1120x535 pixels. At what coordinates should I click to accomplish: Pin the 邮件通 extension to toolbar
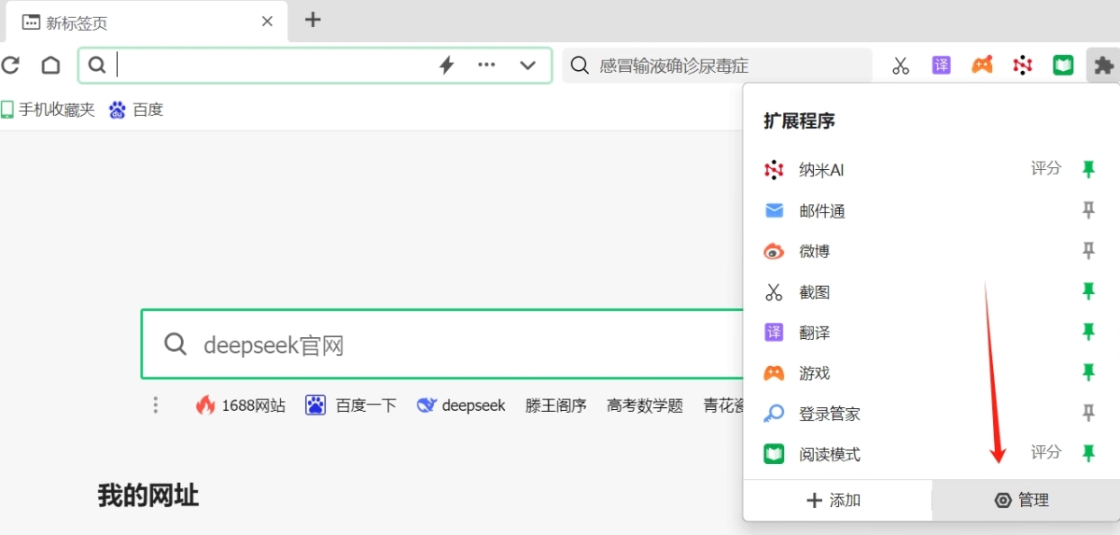(x=1087, y=211)
